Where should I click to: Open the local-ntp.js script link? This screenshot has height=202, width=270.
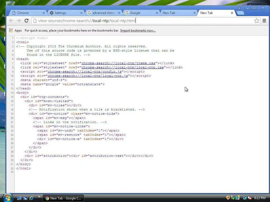pyautogui.click(x=88, y=76)
